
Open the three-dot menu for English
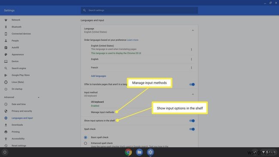click(191, 59)
